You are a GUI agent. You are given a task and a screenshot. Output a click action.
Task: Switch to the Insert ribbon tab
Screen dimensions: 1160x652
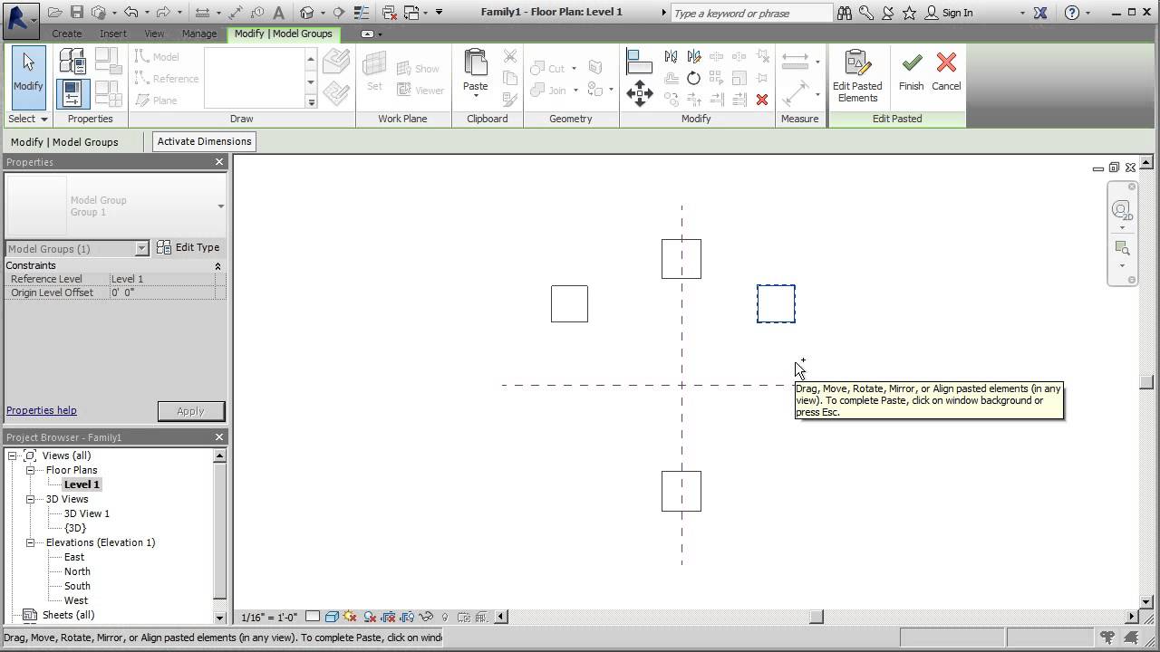112,34
